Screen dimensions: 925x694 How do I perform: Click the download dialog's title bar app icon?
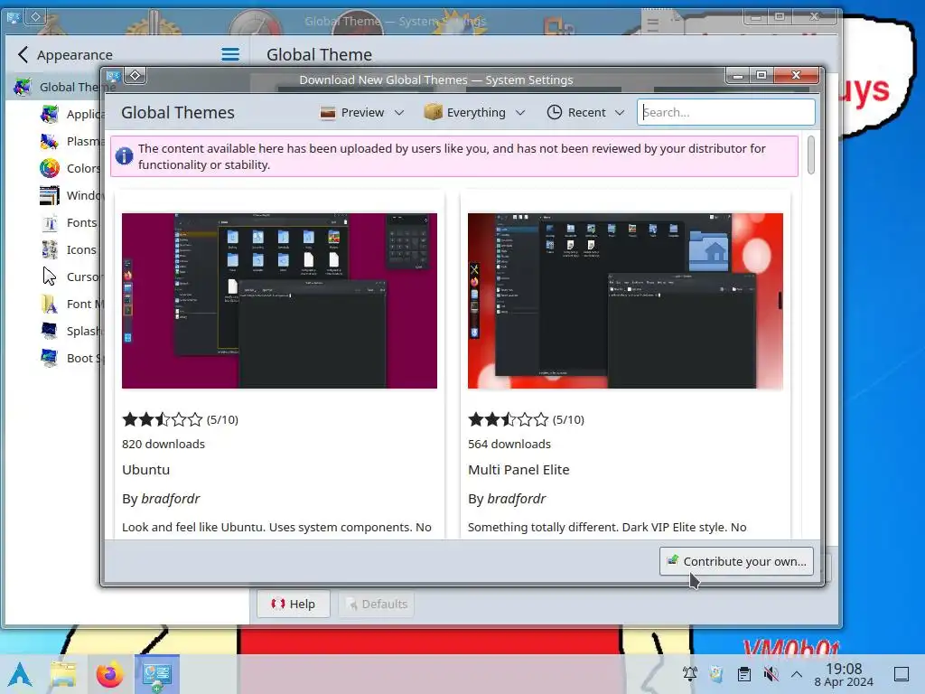point(113,76)
